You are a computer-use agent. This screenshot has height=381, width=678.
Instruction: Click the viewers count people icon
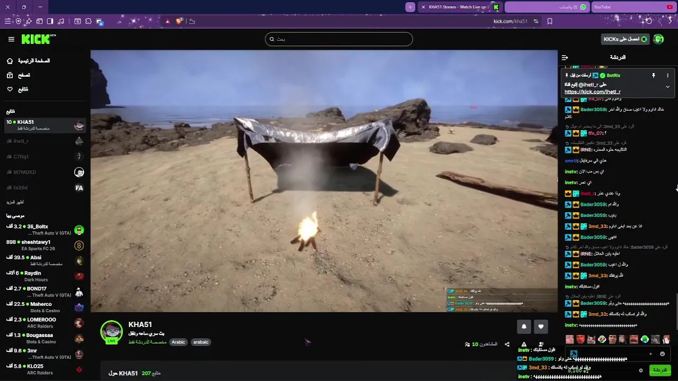click(x=467, y=344)
